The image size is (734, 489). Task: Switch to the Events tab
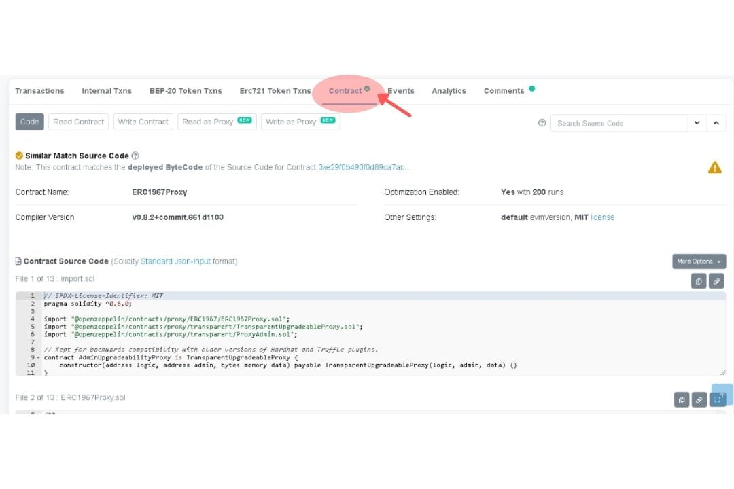coord(401,91)
